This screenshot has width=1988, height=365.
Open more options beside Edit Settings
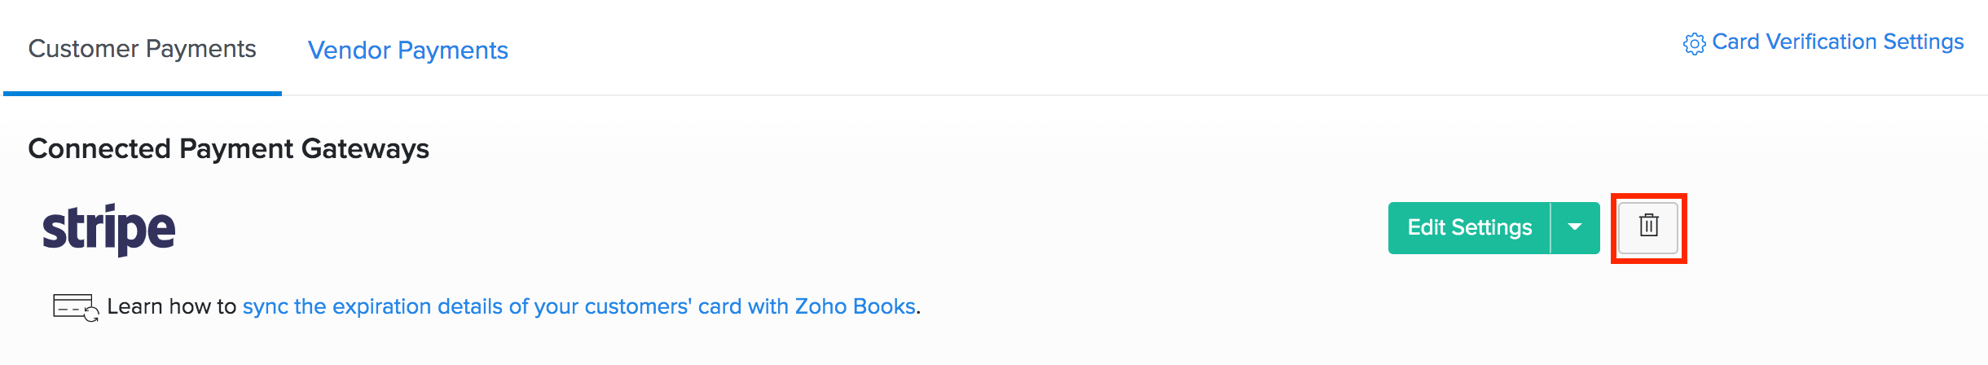[1575, 228]
